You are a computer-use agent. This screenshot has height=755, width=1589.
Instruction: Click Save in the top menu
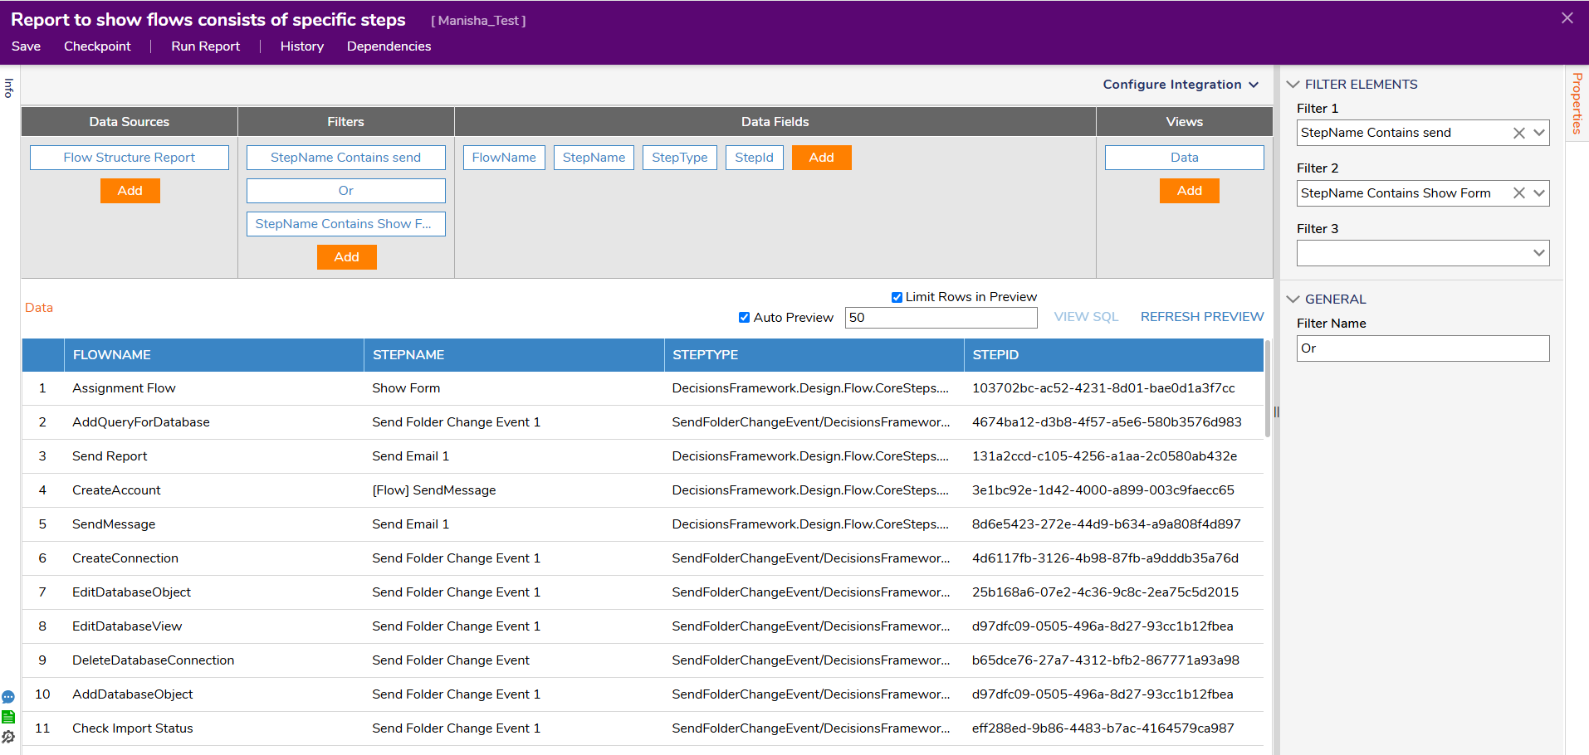click(x=26, y=46)
